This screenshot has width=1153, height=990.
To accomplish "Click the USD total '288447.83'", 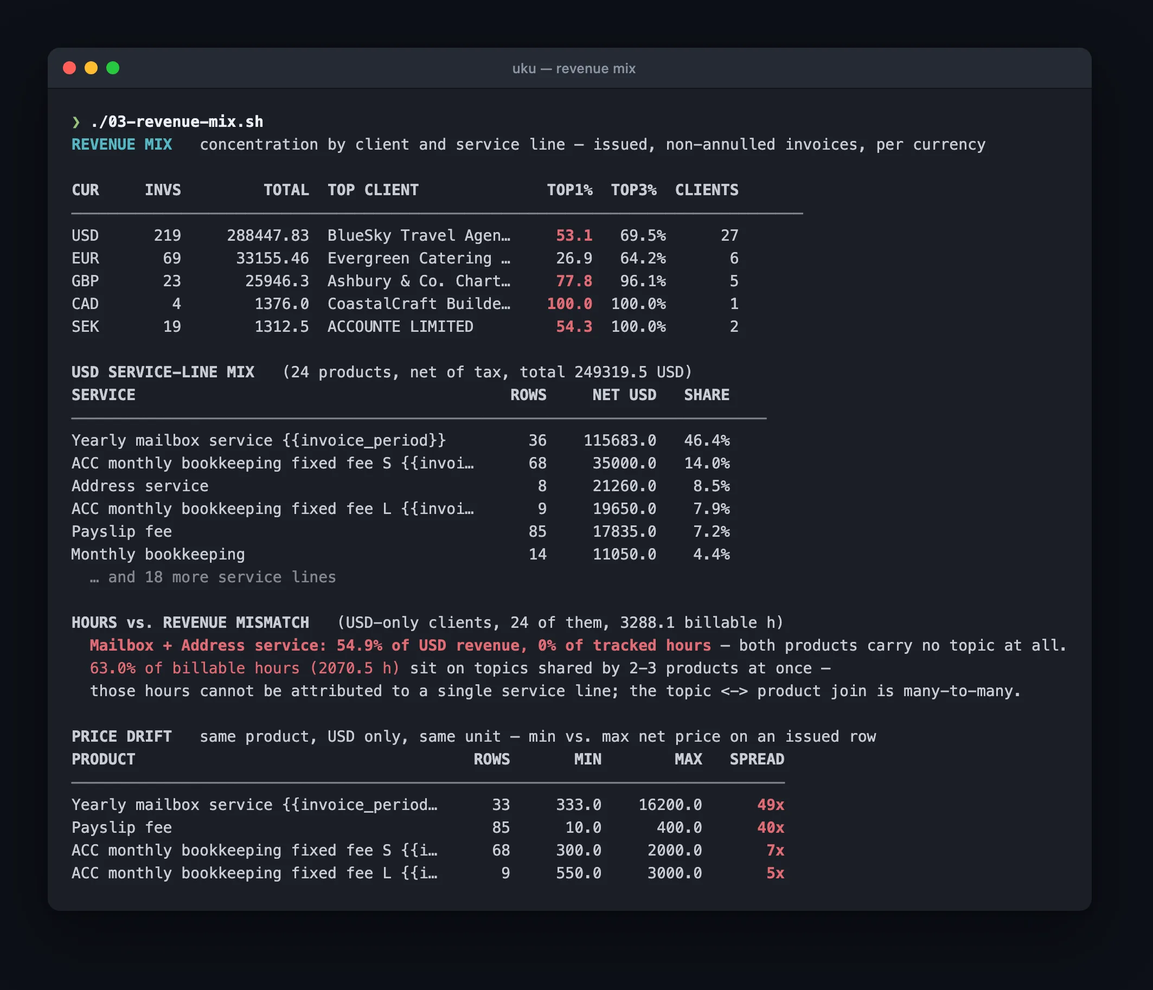I will [268, 236].
